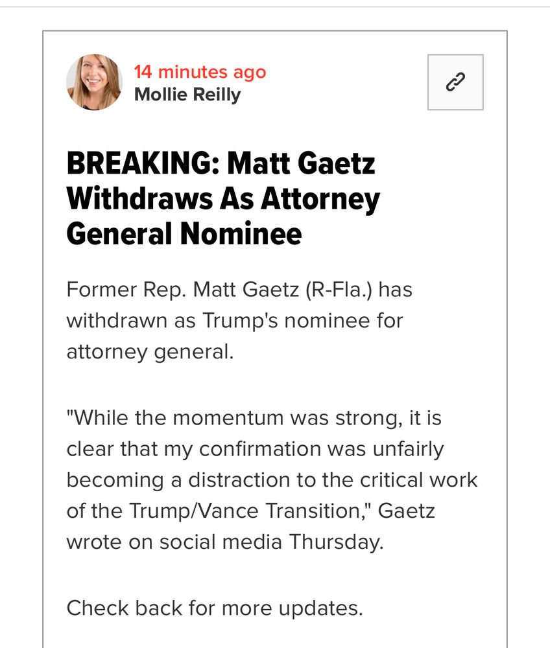Image resolution: width=550 pixels, height=648 pixels.
Task: Click the copy link chain icon
Action: (x=455, y=82)
